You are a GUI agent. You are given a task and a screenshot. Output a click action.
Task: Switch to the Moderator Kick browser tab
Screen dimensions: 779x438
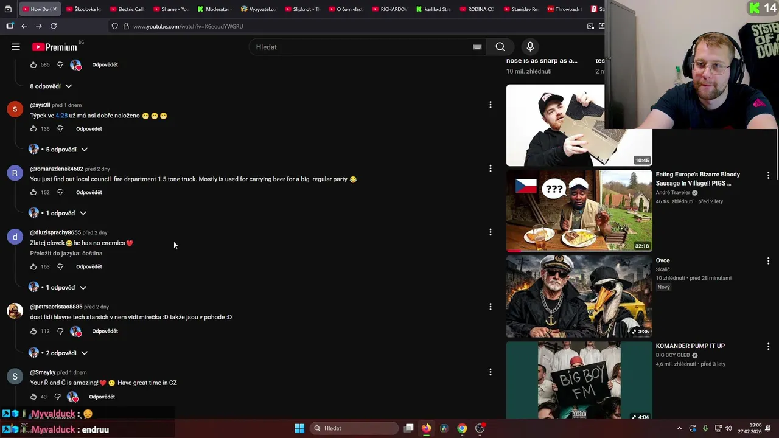tap(214, 9)
